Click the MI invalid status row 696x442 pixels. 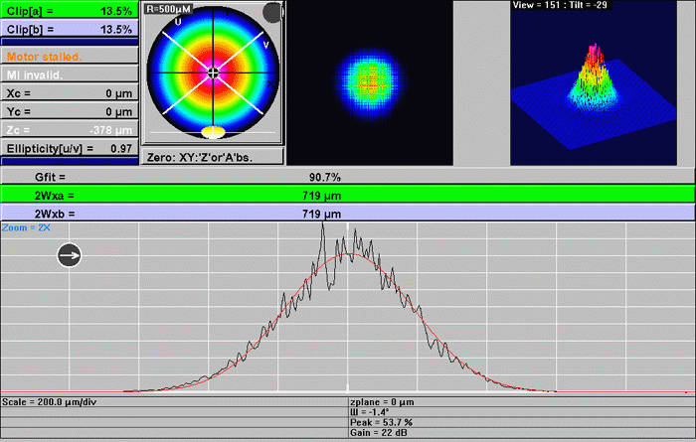[69, 74]
